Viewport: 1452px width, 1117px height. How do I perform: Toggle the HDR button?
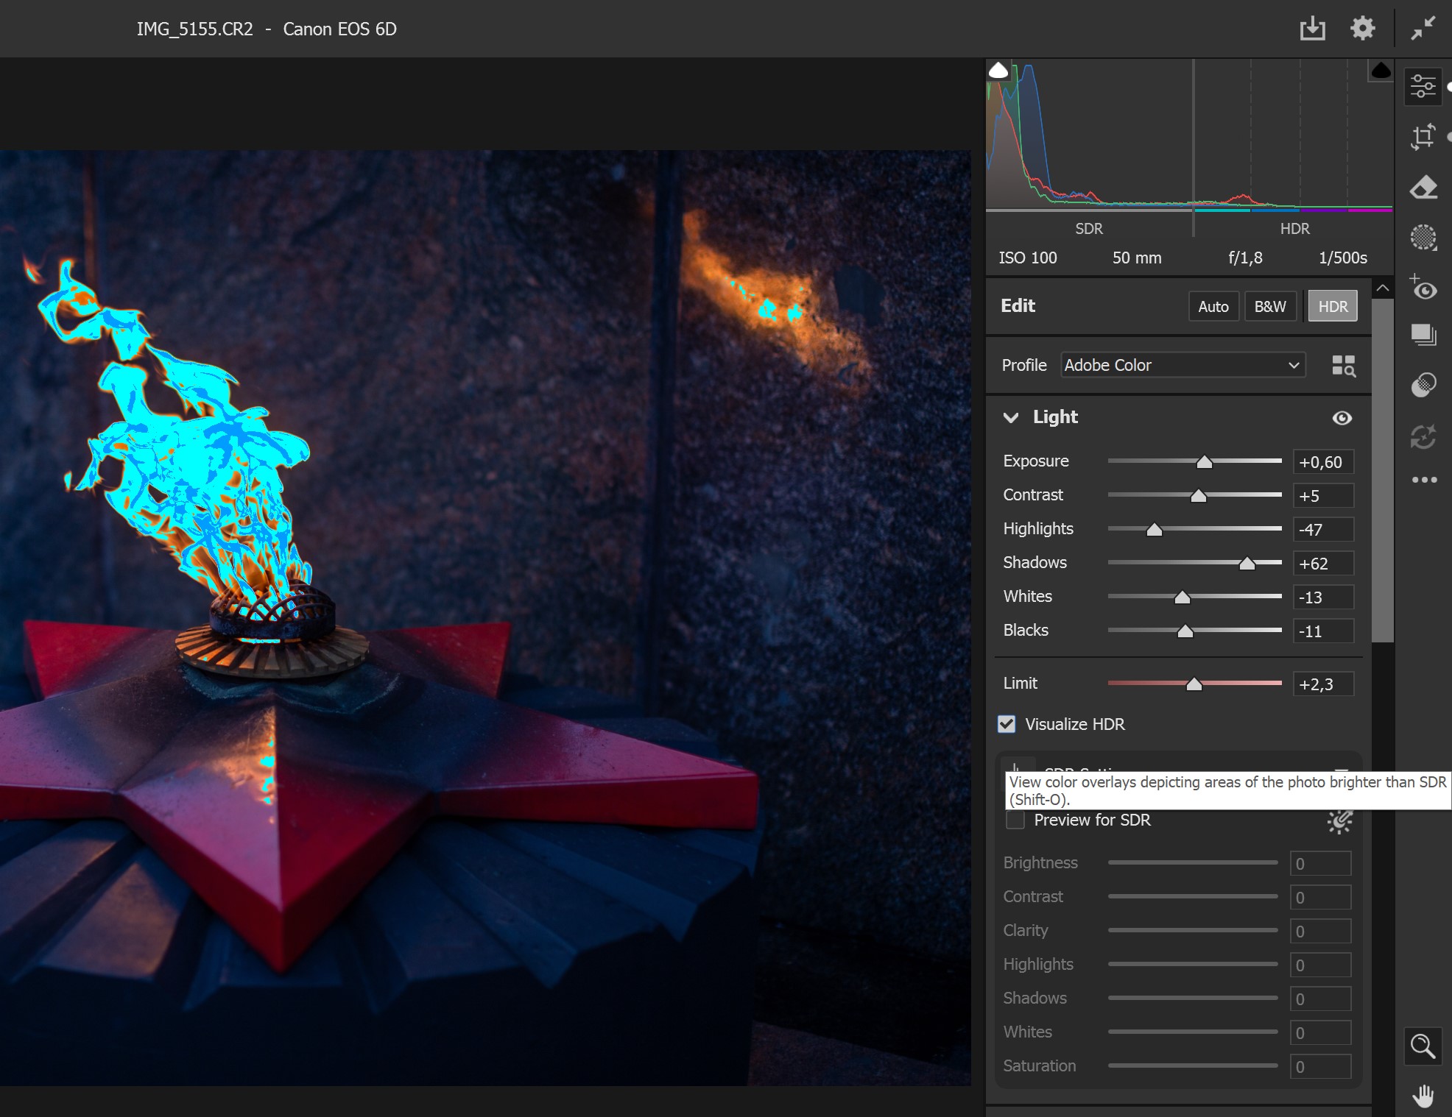click(x=1332, y=306)
